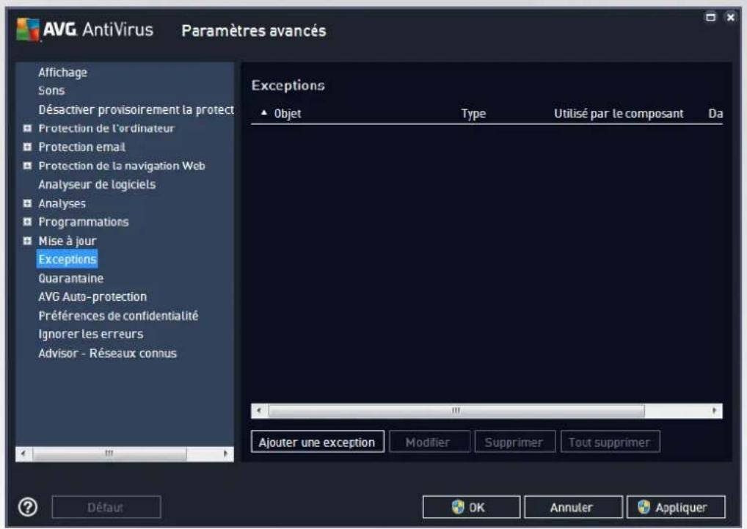
Task: Open Advisor - Réseaux connus settings
Action: (107, 354)
